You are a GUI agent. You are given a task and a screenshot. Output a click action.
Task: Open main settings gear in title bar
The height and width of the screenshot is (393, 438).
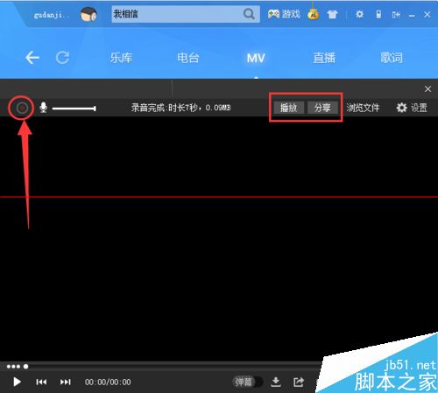(x=359, y=14)
